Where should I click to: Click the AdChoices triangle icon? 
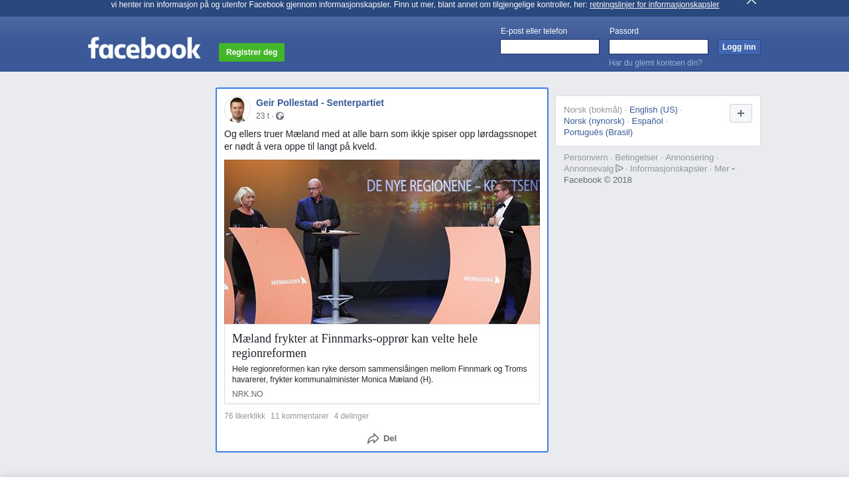[620, 168]
